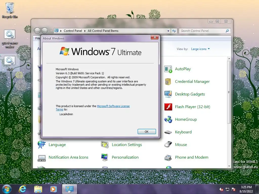Image resolution: width=259 pixels, height=194 pixels.
Task: Click the Personalization text label
Action: (x=125, y=157)
